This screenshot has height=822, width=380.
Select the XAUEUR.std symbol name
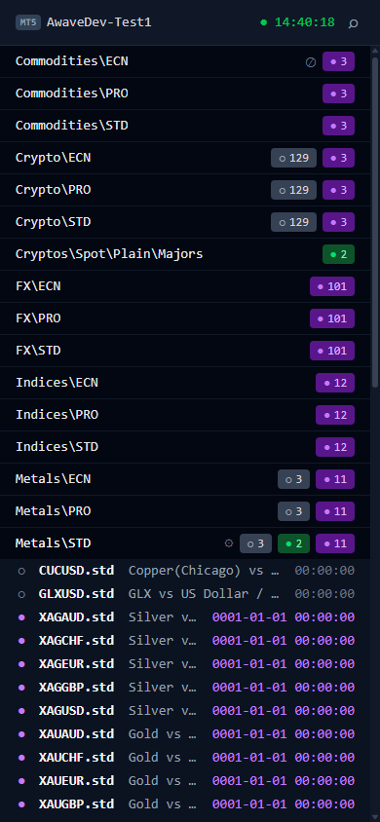pos(76,780)
